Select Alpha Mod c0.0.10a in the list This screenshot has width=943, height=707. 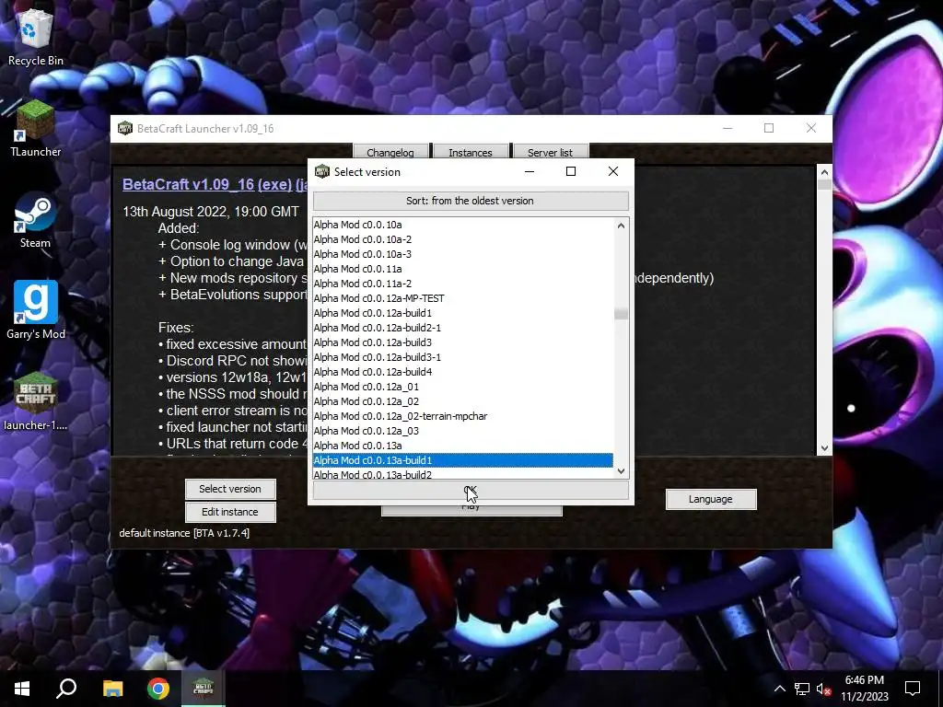pyautogui.click(x=463, y=225)
